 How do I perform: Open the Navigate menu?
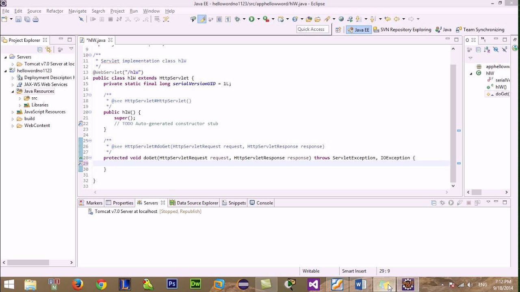77,11
